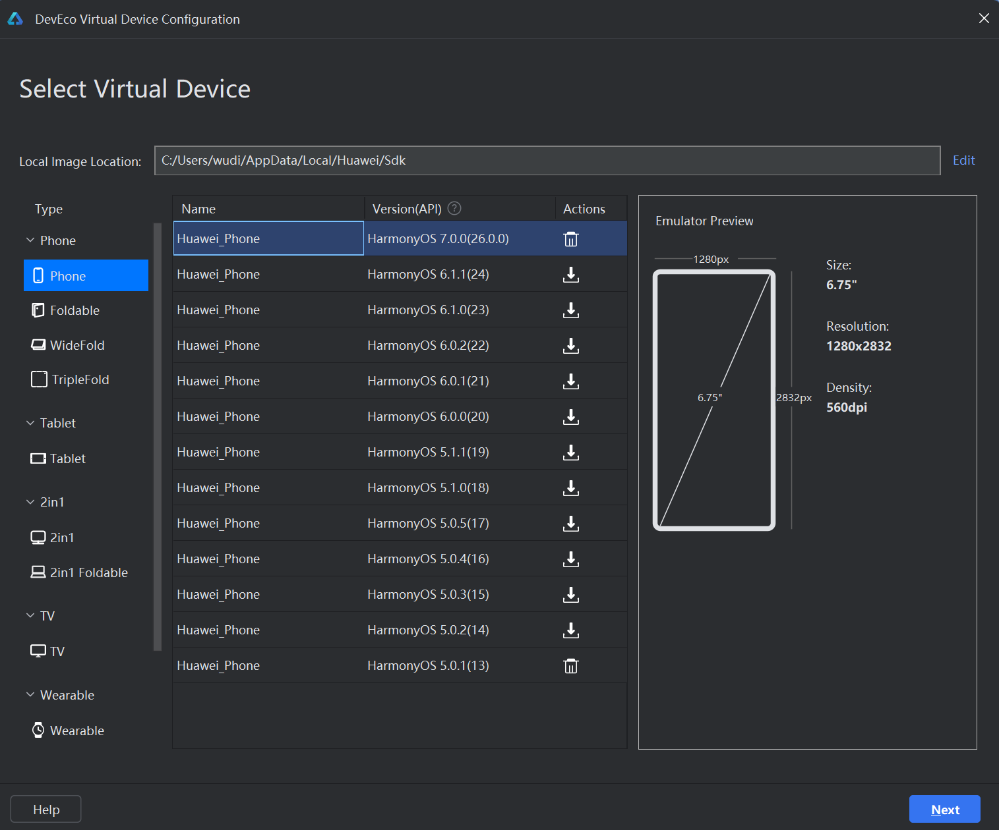Download the HarmonyOS 5.0.2(14) image
The image size is (999, 830).
[x=571, y=630]
